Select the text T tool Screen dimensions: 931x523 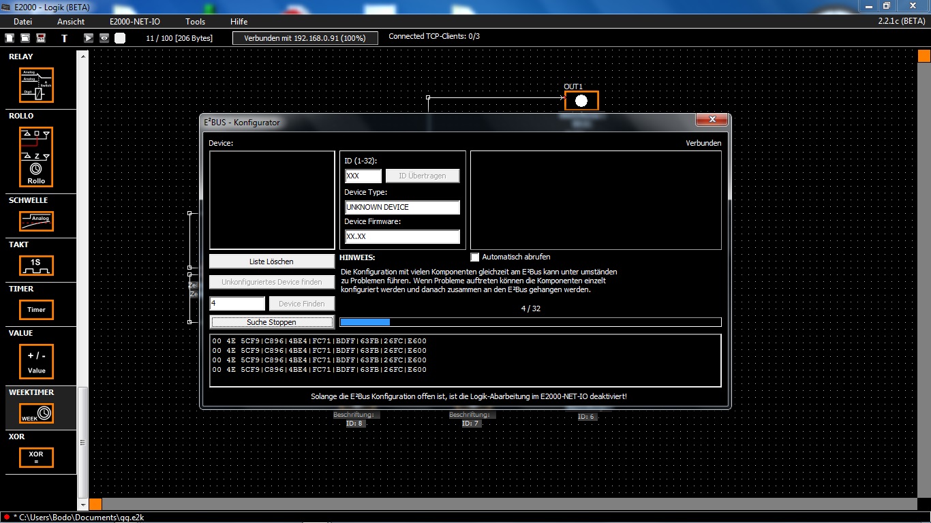pyautogui.click(x=64, y=38)
